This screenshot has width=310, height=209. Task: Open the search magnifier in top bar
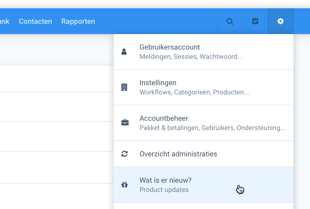pyautogui.click(x=230, y=21)
